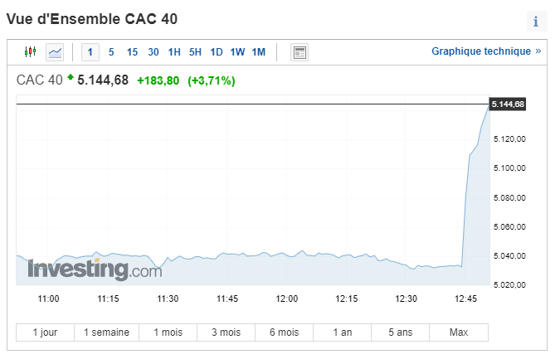This screenshot has width=555, height=364.
Task: Choose the 30 minute interval
Action: tap(153, 52)
